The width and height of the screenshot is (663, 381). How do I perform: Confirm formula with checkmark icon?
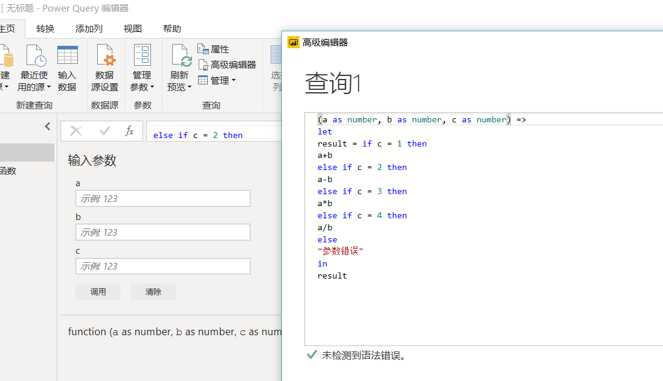pyautogui.click(x=104, y=131)
